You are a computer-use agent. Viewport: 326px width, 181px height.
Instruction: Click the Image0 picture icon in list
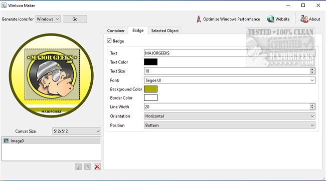[6, 141]
